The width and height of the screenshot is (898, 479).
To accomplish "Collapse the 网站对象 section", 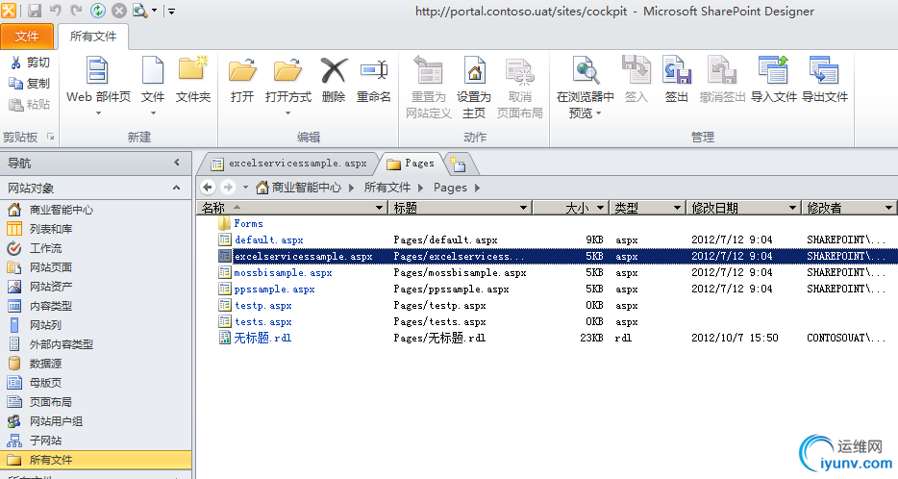I will pyautogui.click(x=176, y=188).
